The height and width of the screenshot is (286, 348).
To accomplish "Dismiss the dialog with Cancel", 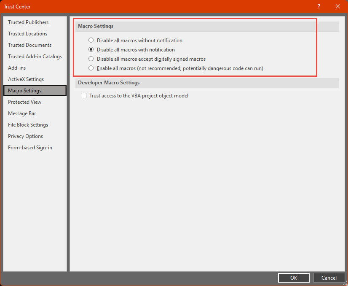I will pos(329,278).
